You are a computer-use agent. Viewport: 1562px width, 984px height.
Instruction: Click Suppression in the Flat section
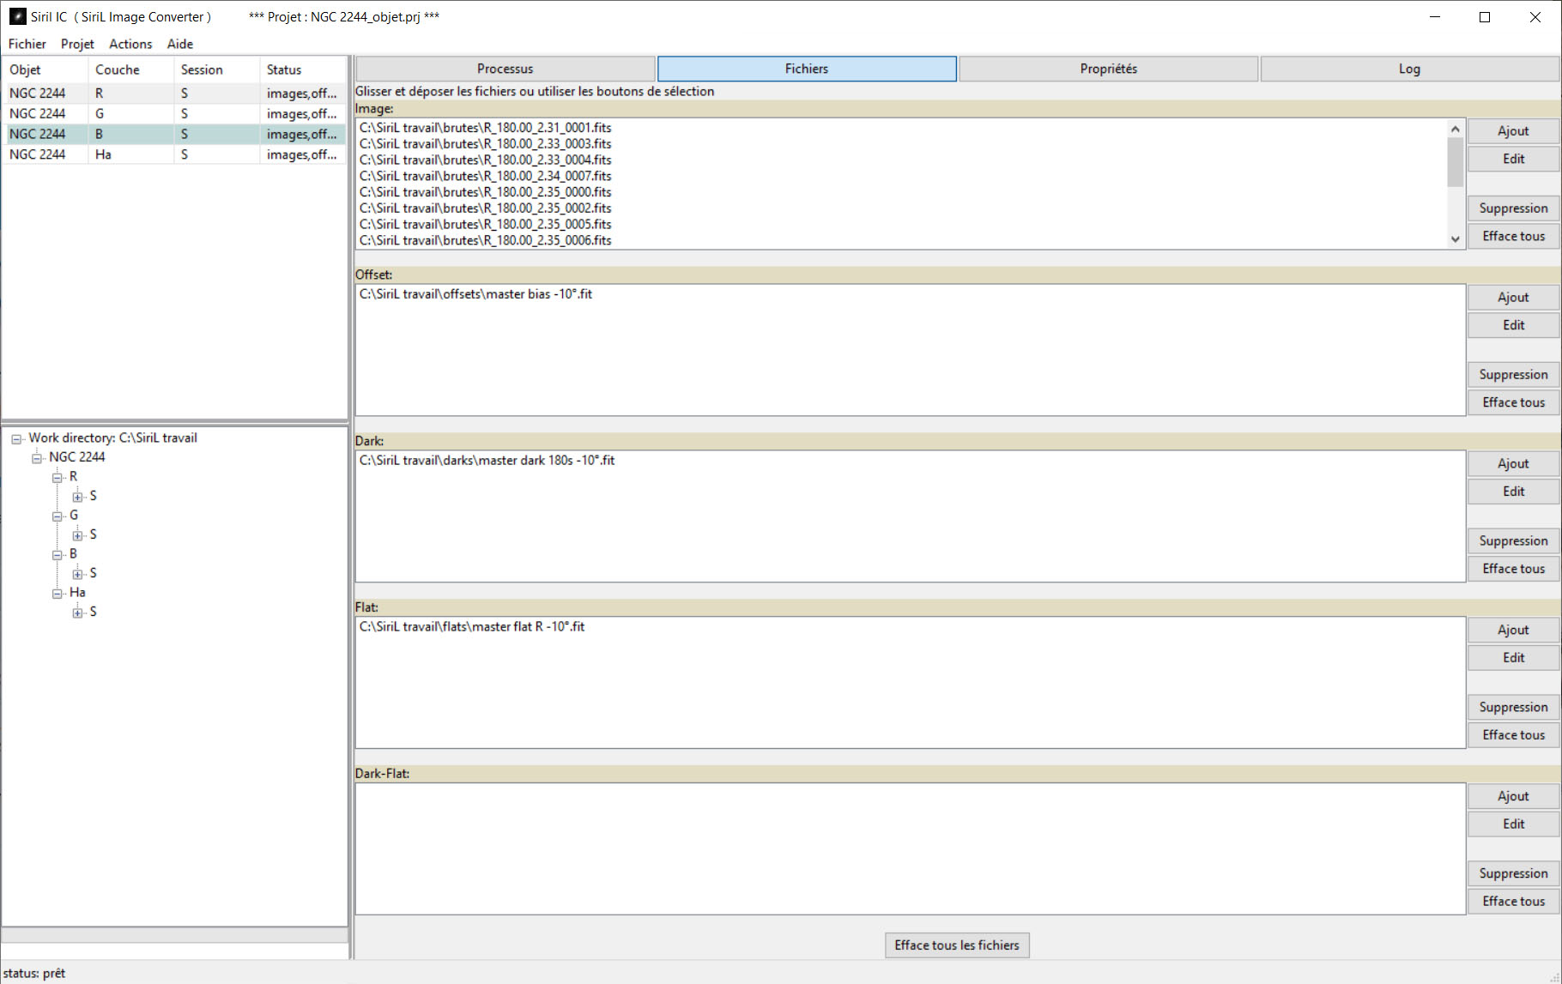(x=1513, y=708)
